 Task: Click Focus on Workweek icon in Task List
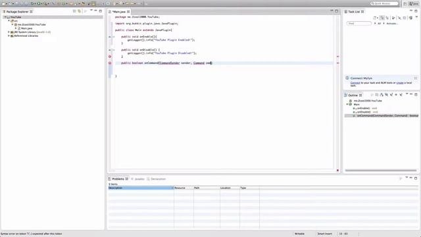(393, 18)
